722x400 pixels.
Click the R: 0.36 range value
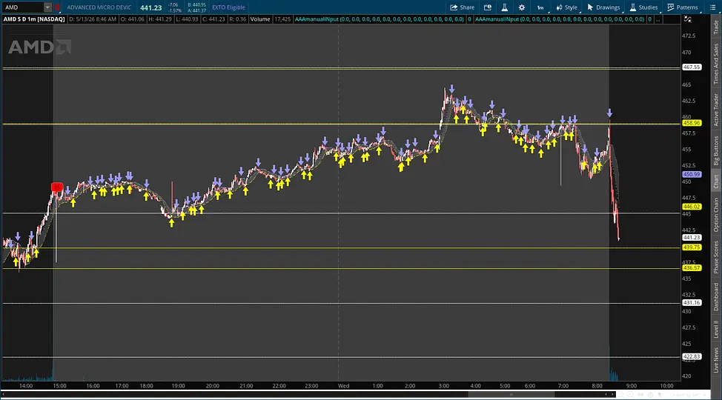238,19
